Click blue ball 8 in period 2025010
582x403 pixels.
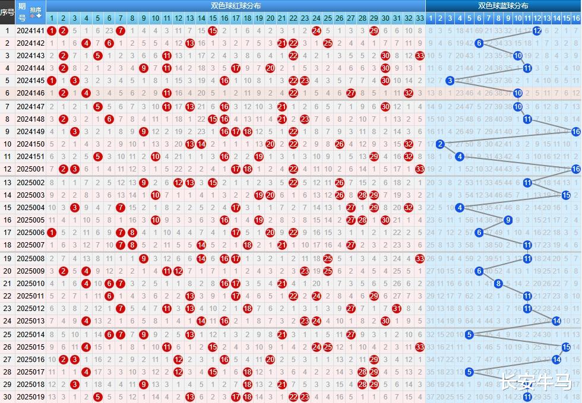coord(498,284)
